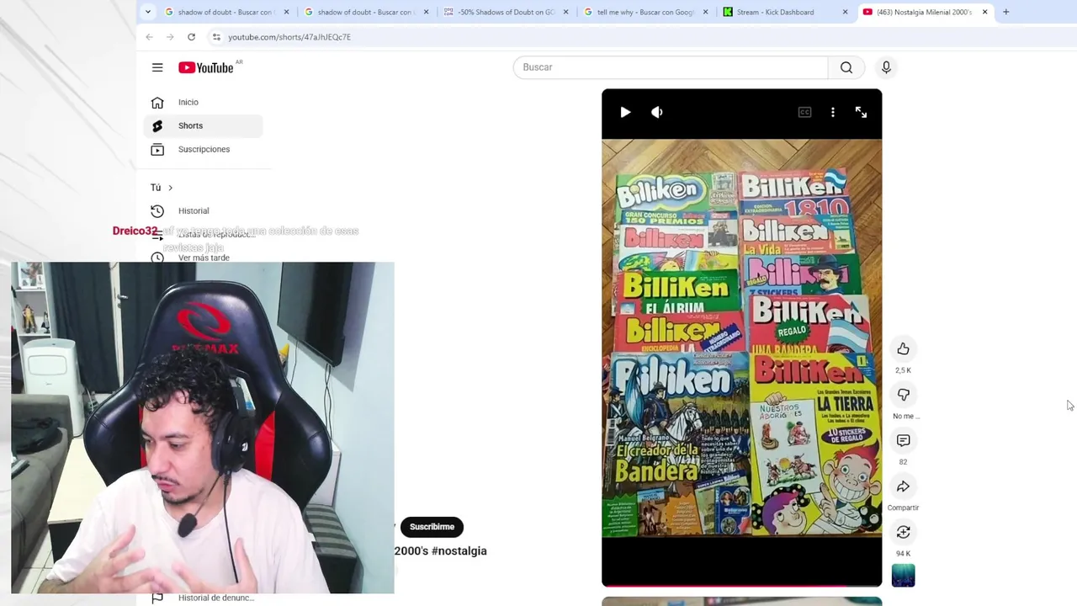This screenshot has width=1077, height=606.
Task: Start voice search with microphone icon
Action: coord(886,67)
